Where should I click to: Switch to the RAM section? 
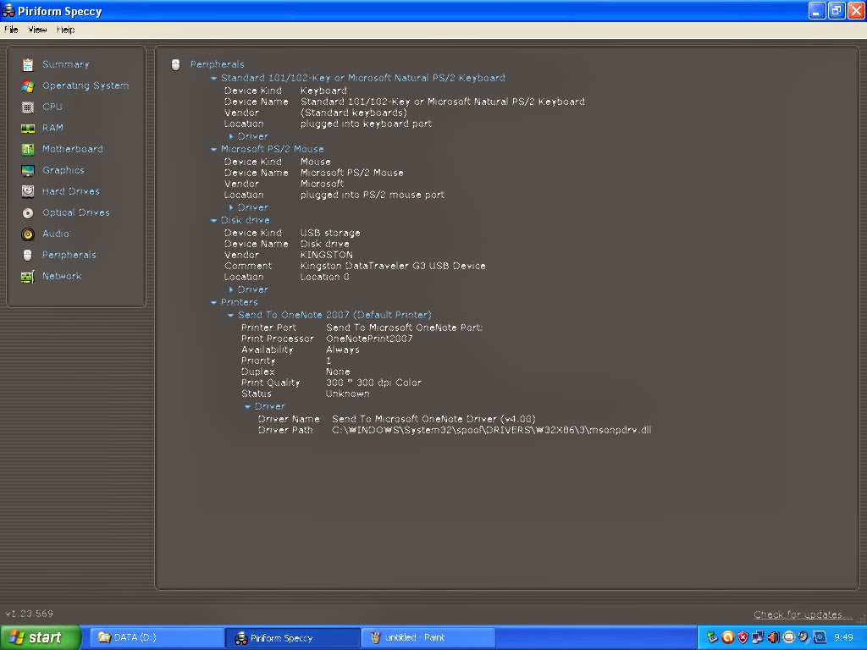[52, 128]
